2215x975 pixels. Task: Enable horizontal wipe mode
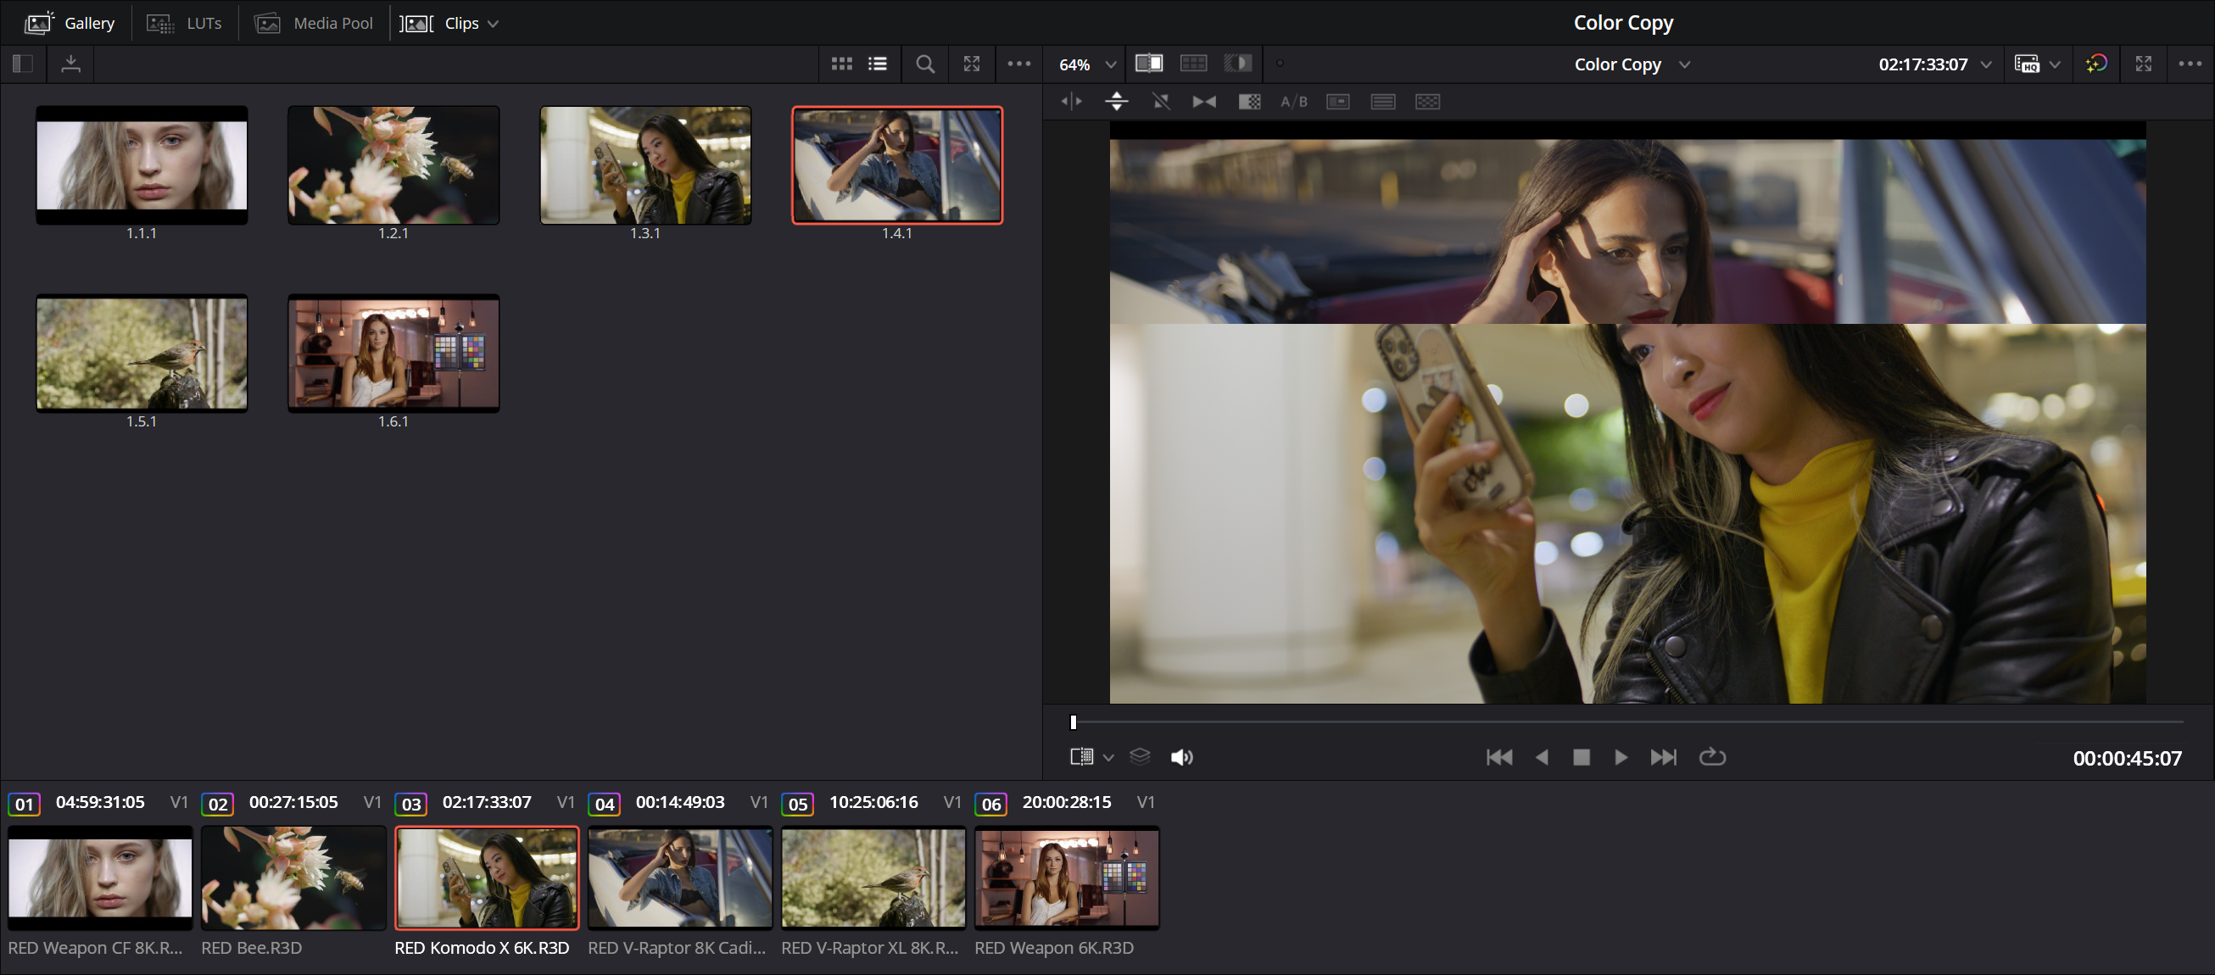(x=1070, y=102)
